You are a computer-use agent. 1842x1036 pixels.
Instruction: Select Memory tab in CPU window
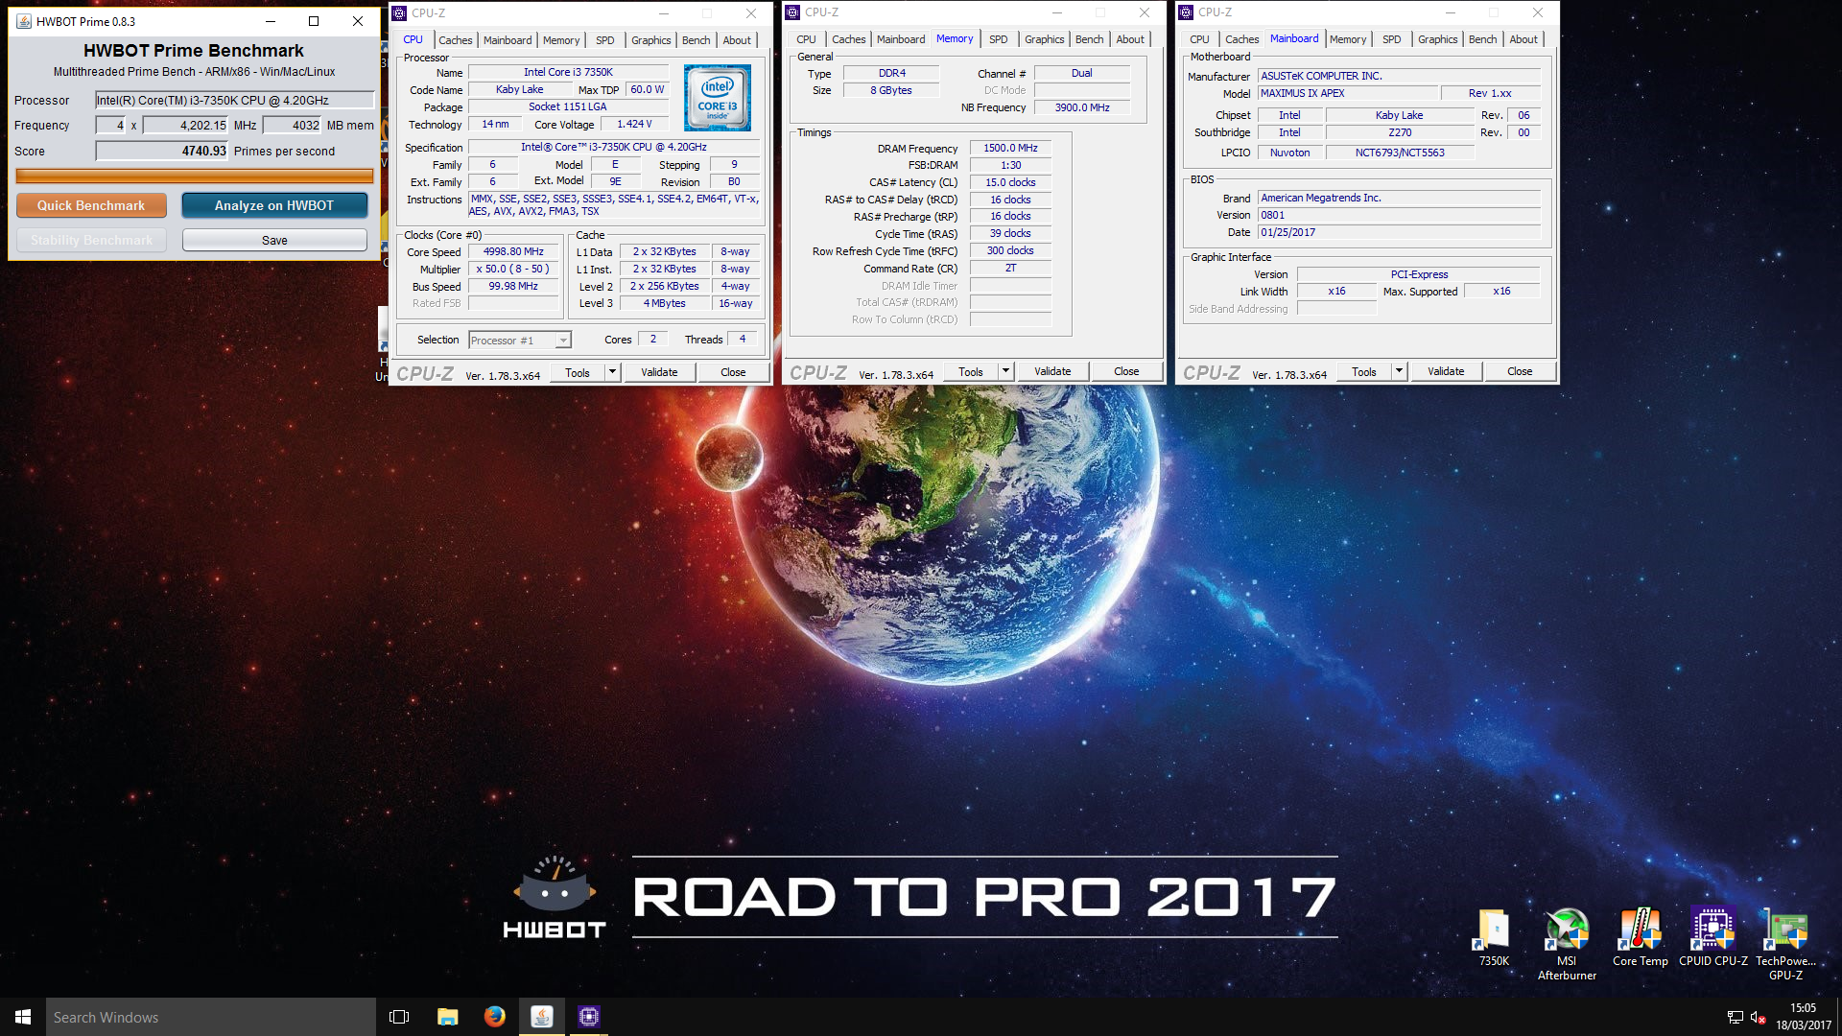coord(561,40)
